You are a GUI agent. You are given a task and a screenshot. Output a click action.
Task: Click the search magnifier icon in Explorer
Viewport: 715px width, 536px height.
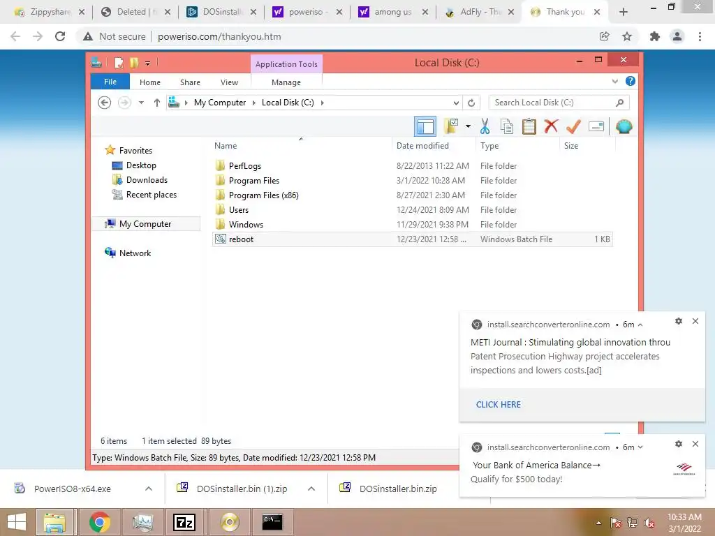[619, 103]
